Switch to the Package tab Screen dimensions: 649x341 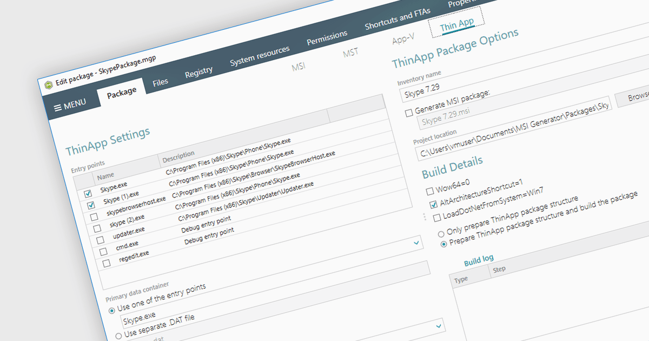pos(122,93)
